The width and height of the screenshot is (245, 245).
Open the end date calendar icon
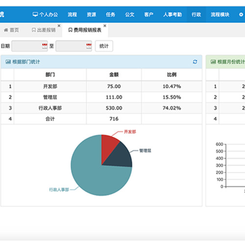89,46
